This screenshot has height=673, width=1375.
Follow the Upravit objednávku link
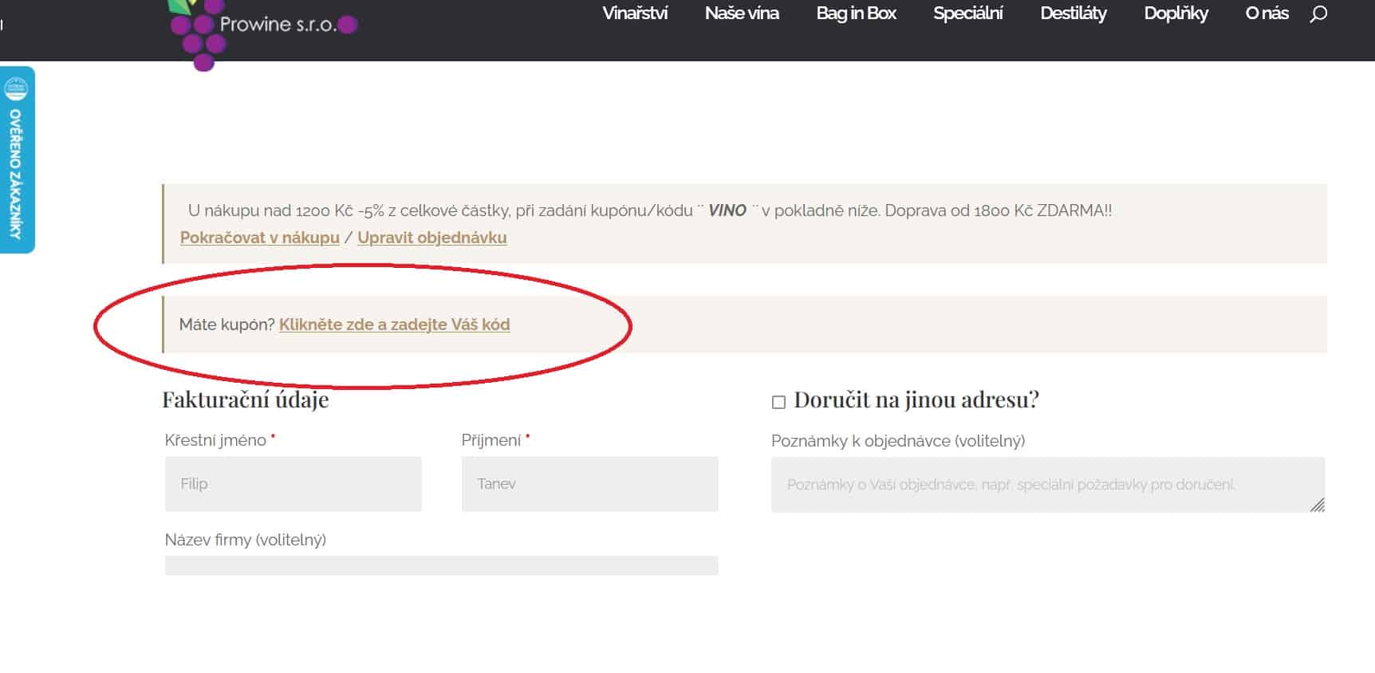point(432,238)
